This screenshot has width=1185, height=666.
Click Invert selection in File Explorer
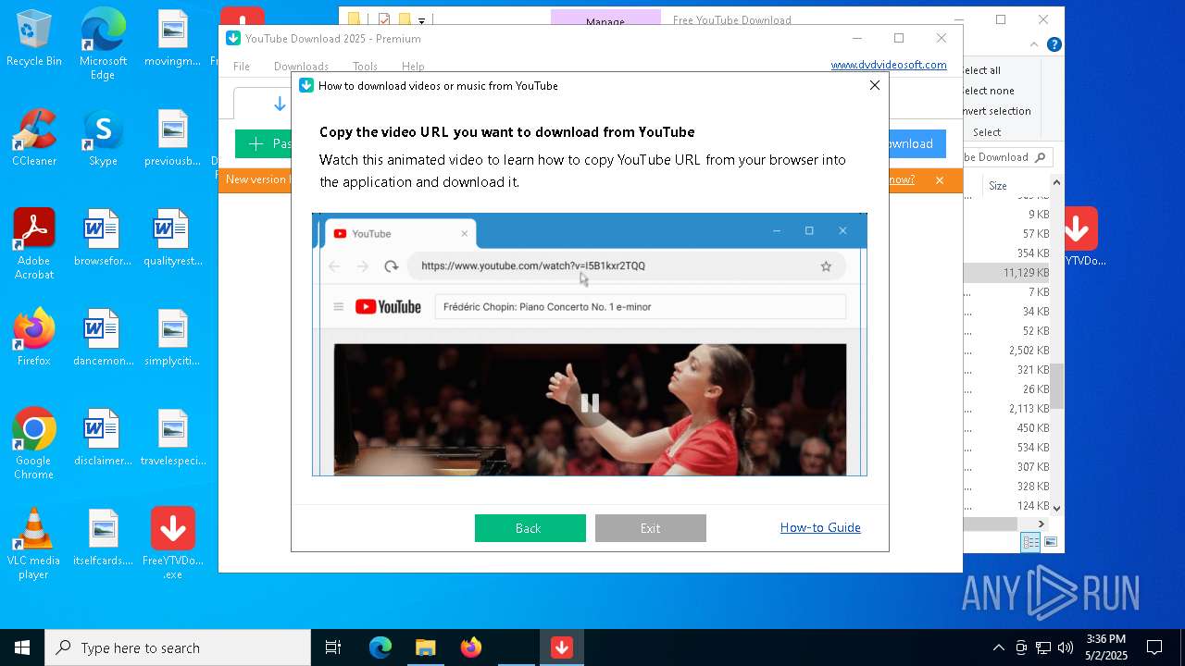pyautogui.click(x=995, y=111)
